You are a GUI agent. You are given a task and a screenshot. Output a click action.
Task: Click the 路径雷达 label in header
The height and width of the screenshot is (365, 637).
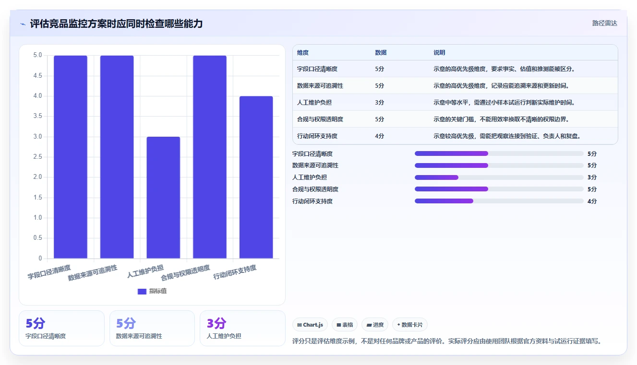coord(605,23)
